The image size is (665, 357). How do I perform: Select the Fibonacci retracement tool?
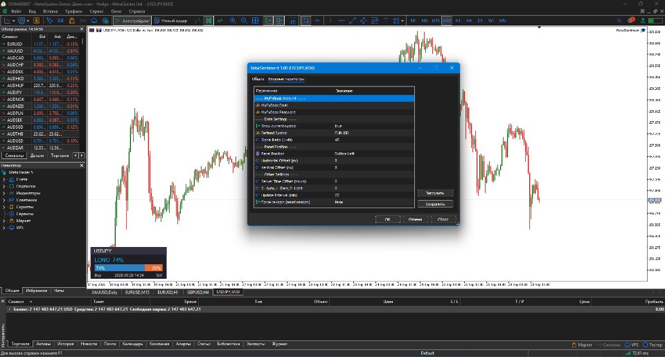click(x=375, y=20)
